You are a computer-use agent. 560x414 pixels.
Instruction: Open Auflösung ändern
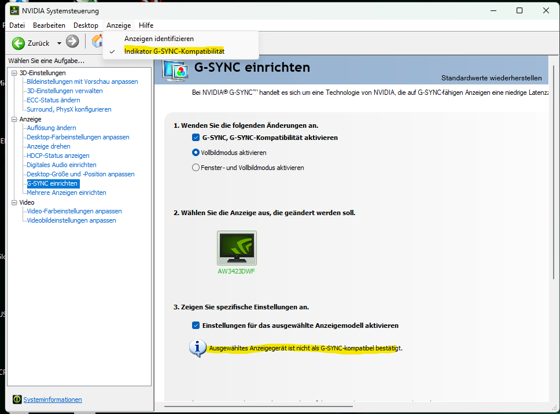click(51, 128)
